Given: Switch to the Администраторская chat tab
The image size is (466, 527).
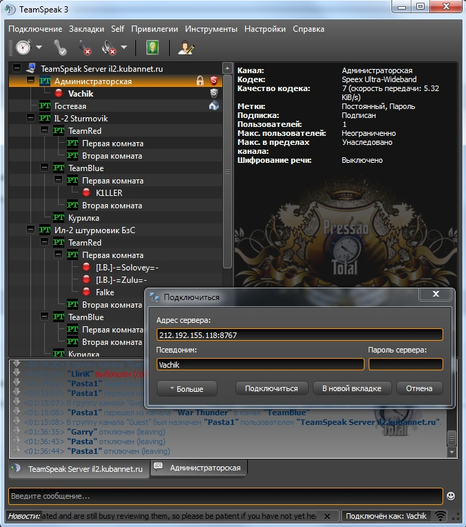Looking at the screenshot, I should coord(199,468).
